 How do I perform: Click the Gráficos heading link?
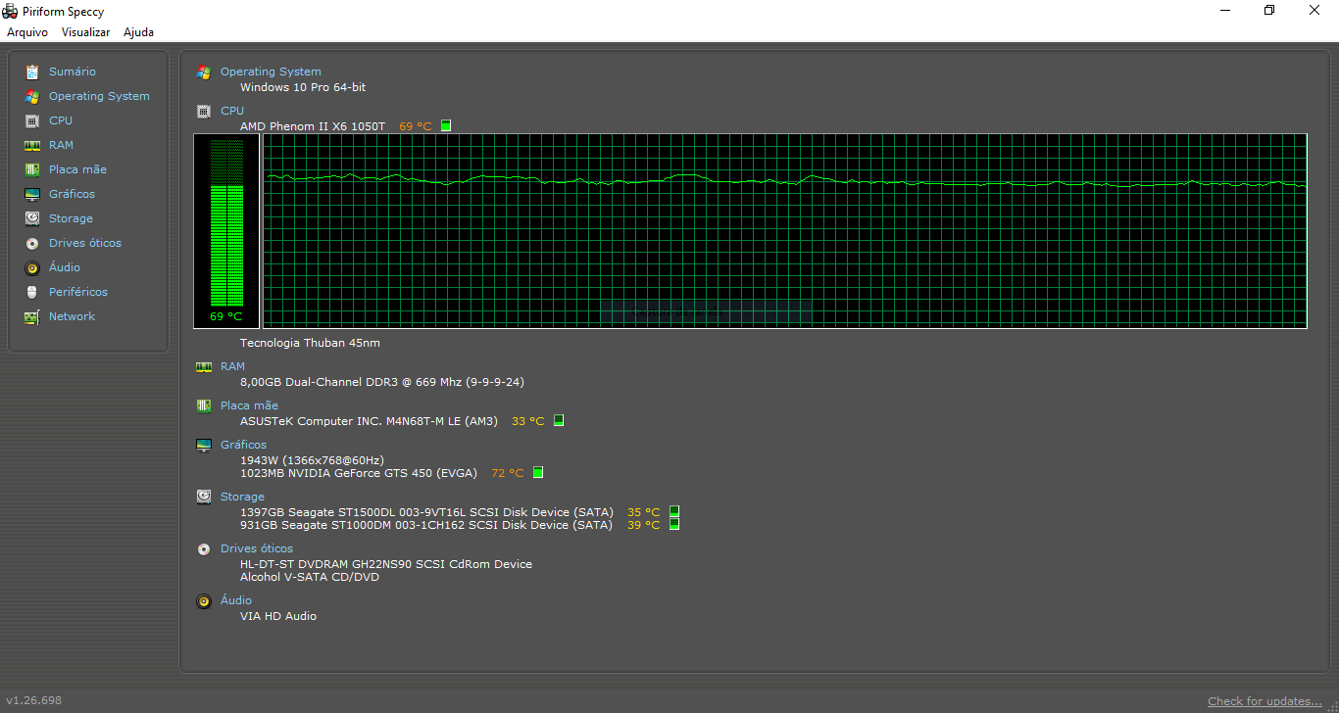(243, 445)
